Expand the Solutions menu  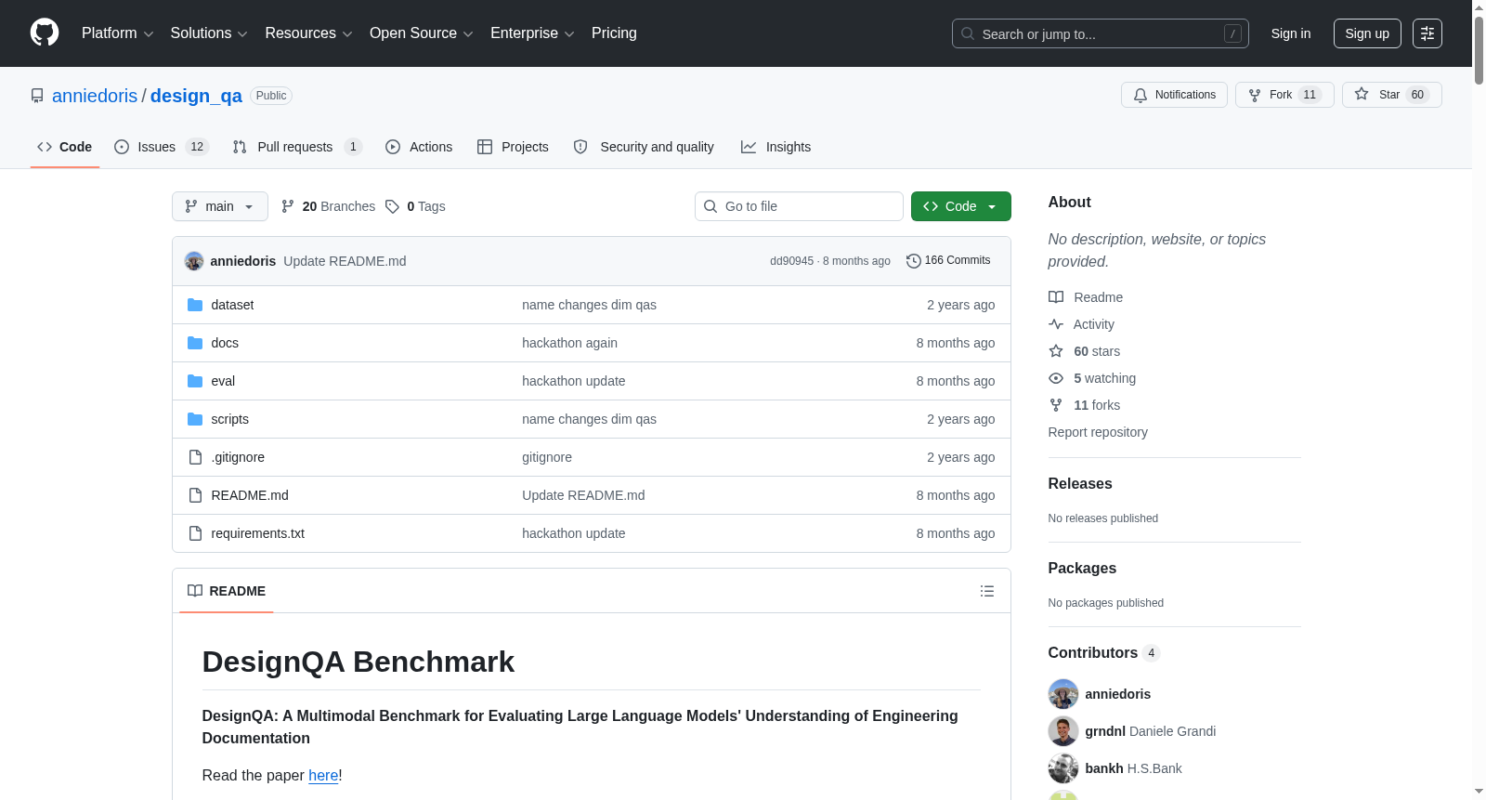(x=209, y=33)
